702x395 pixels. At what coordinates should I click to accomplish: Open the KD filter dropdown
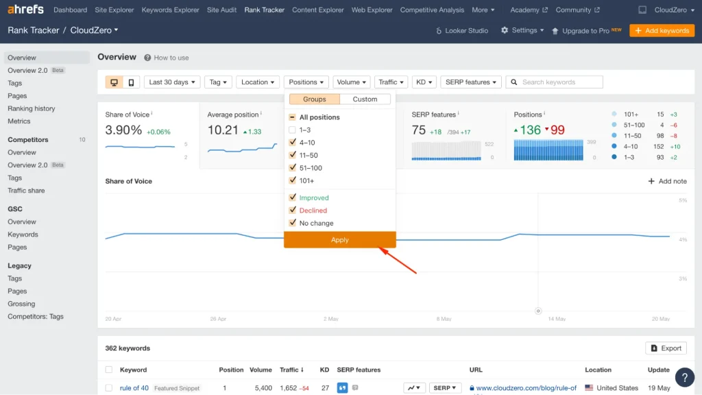point(424,82)
